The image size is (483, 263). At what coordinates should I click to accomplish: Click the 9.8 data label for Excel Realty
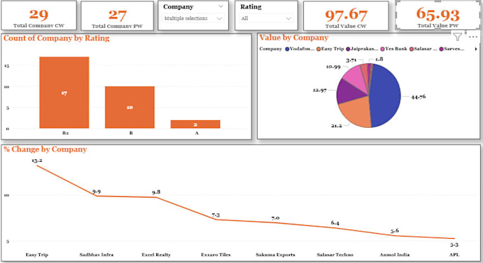click(x=156, y=192)
